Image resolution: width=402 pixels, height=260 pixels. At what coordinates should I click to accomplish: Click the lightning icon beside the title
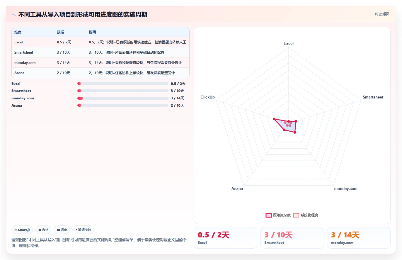click(x=14, y=15)
